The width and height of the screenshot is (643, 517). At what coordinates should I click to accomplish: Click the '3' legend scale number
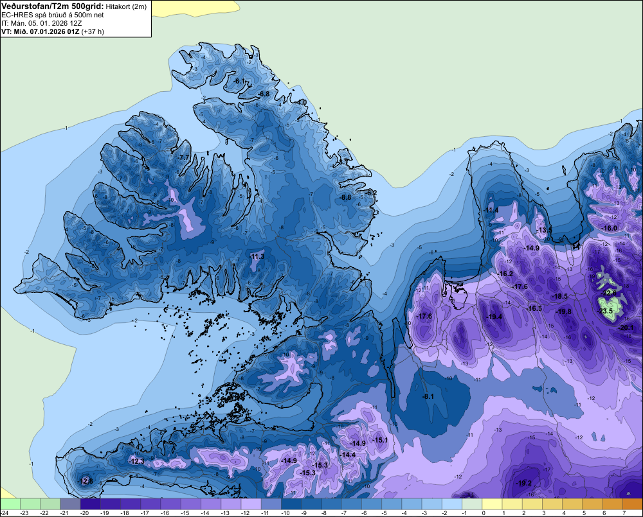tap(544, 513)
